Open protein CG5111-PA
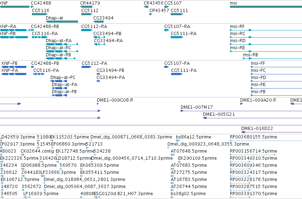The width and height of the screenshot is (302, 199). [184, 70]
